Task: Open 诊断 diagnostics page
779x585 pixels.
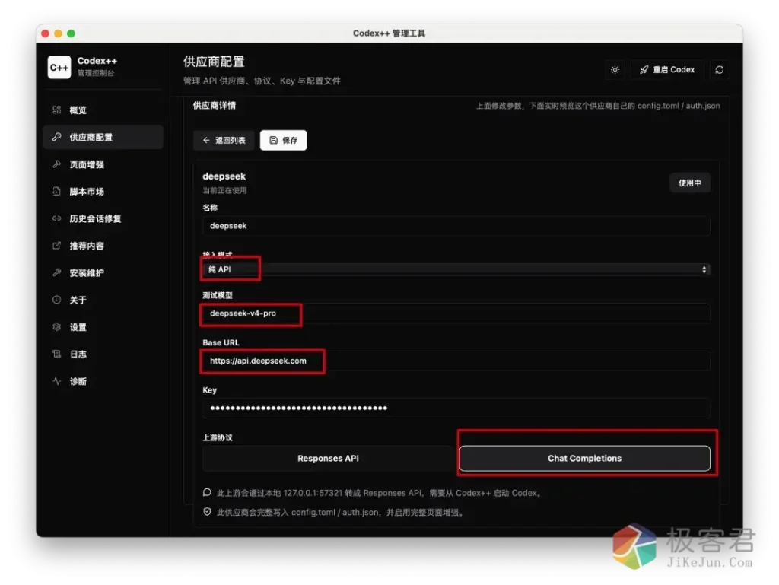Action: click(103, 381)
